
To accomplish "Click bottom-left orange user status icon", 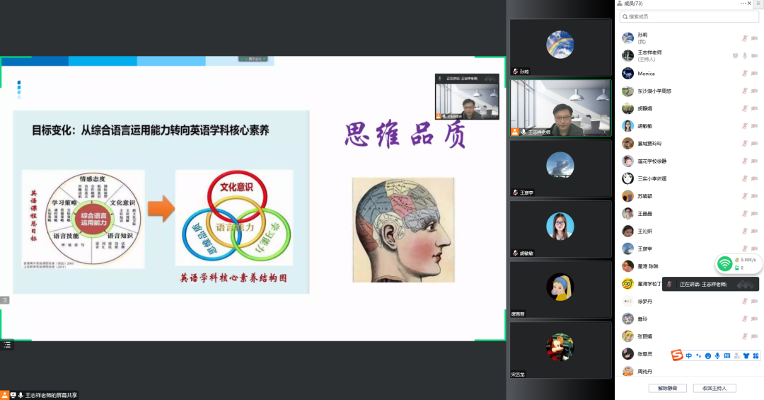I will (x=4, y=395).
